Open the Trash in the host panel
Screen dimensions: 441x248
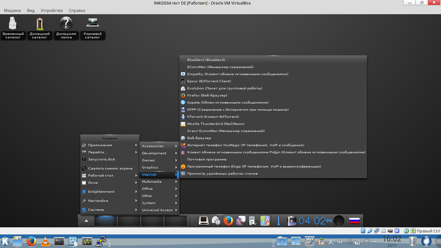tap(413, 241)
